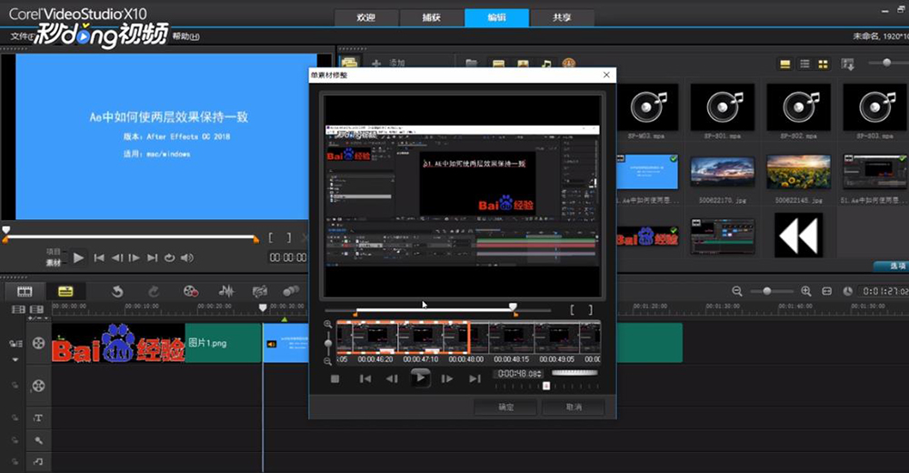Show all visible tracks

(x=18, y=309)
